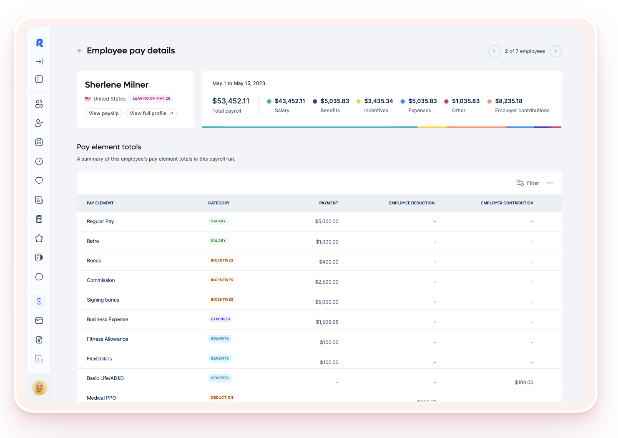The image size is (618, 438).
Task: Open the calculator icon in sidebar
Action: pos(39,219)
